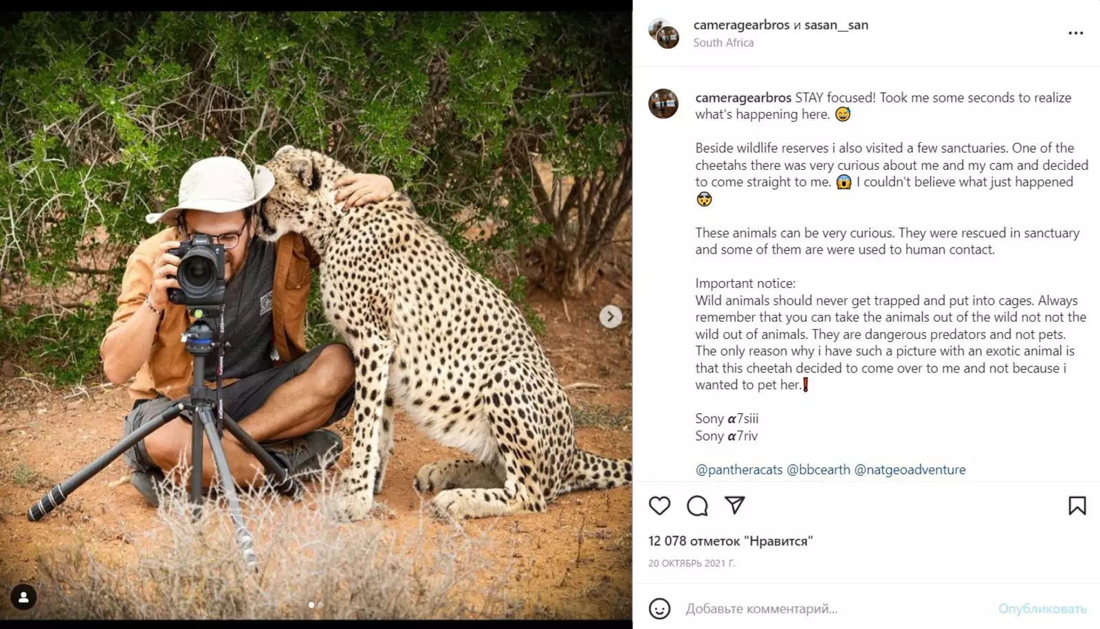Screen dimensions: 1100x629
Task: Open the @natgeoadventure mention
Action: tap(910, 470)
